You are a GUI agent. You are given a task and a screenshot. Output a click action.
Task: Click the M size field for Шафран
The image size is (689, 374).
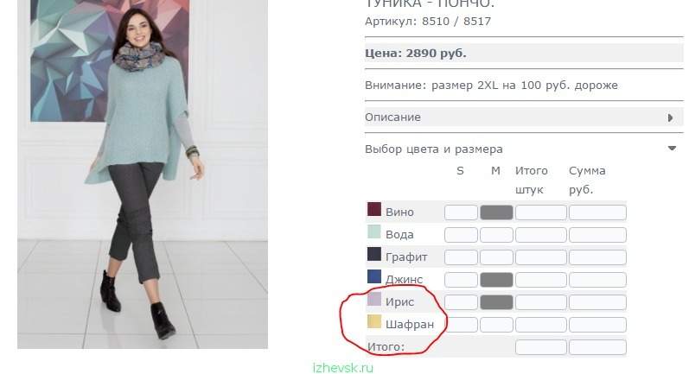(496, 325)
